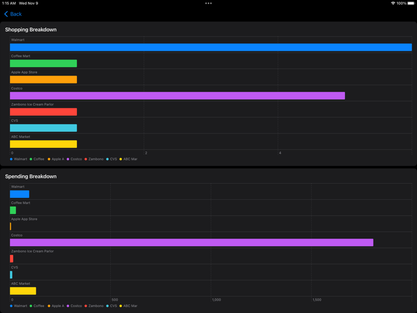Tap the battery status icon
417x313 pixels.
pyautogui.click(x=410, y=4)
